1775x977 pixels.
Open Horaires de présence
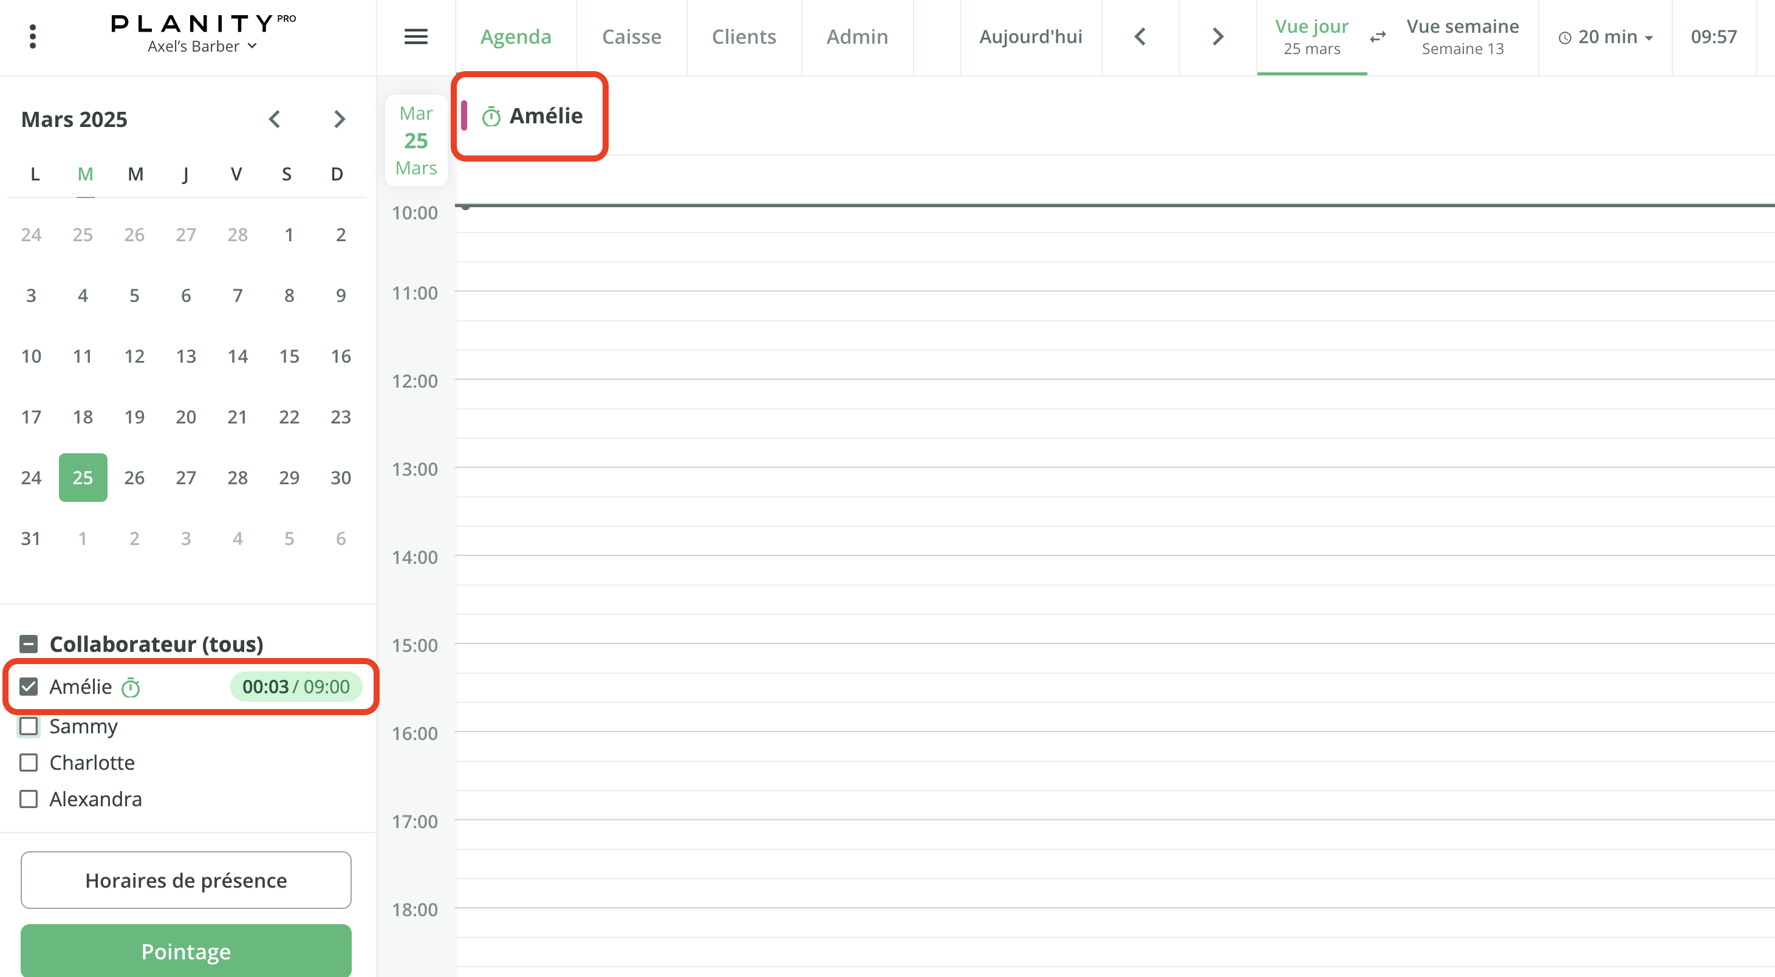pos(186,880)
